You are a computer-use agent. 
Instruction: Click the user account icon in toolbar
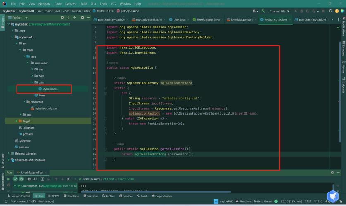pos(255,11)
